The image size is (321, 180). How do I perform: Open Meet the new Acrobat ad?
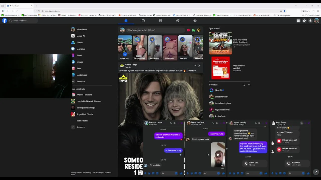click(x=230, y=68)
